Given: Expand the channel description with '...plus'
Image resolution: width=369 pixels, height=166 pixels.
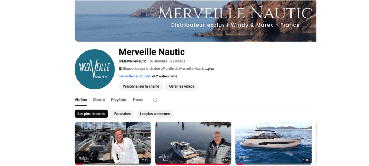Looking at the screenshot, I should [210, 69].
